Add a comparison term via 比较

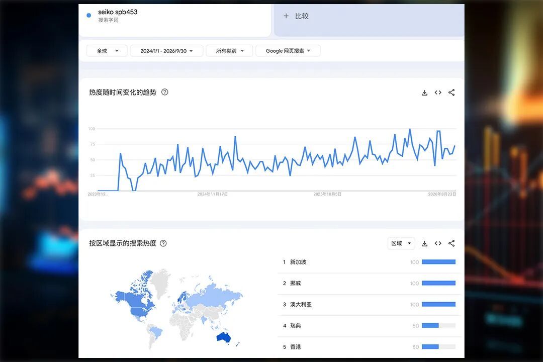(369, 20)
